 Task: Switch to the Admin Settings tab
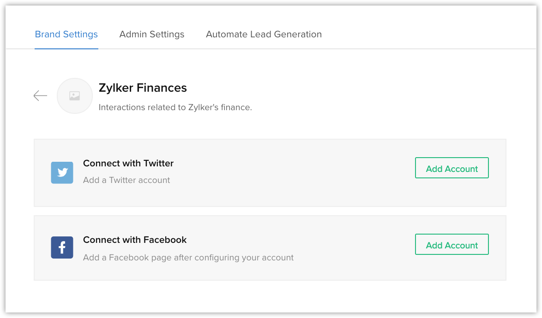[152, 35]
